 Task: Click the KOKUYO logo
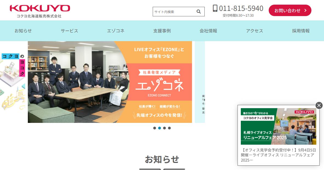tap(40, 8)
